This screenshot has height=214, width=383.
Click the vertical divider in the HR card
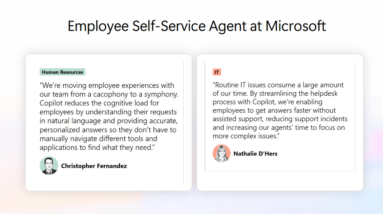point(183,123)
